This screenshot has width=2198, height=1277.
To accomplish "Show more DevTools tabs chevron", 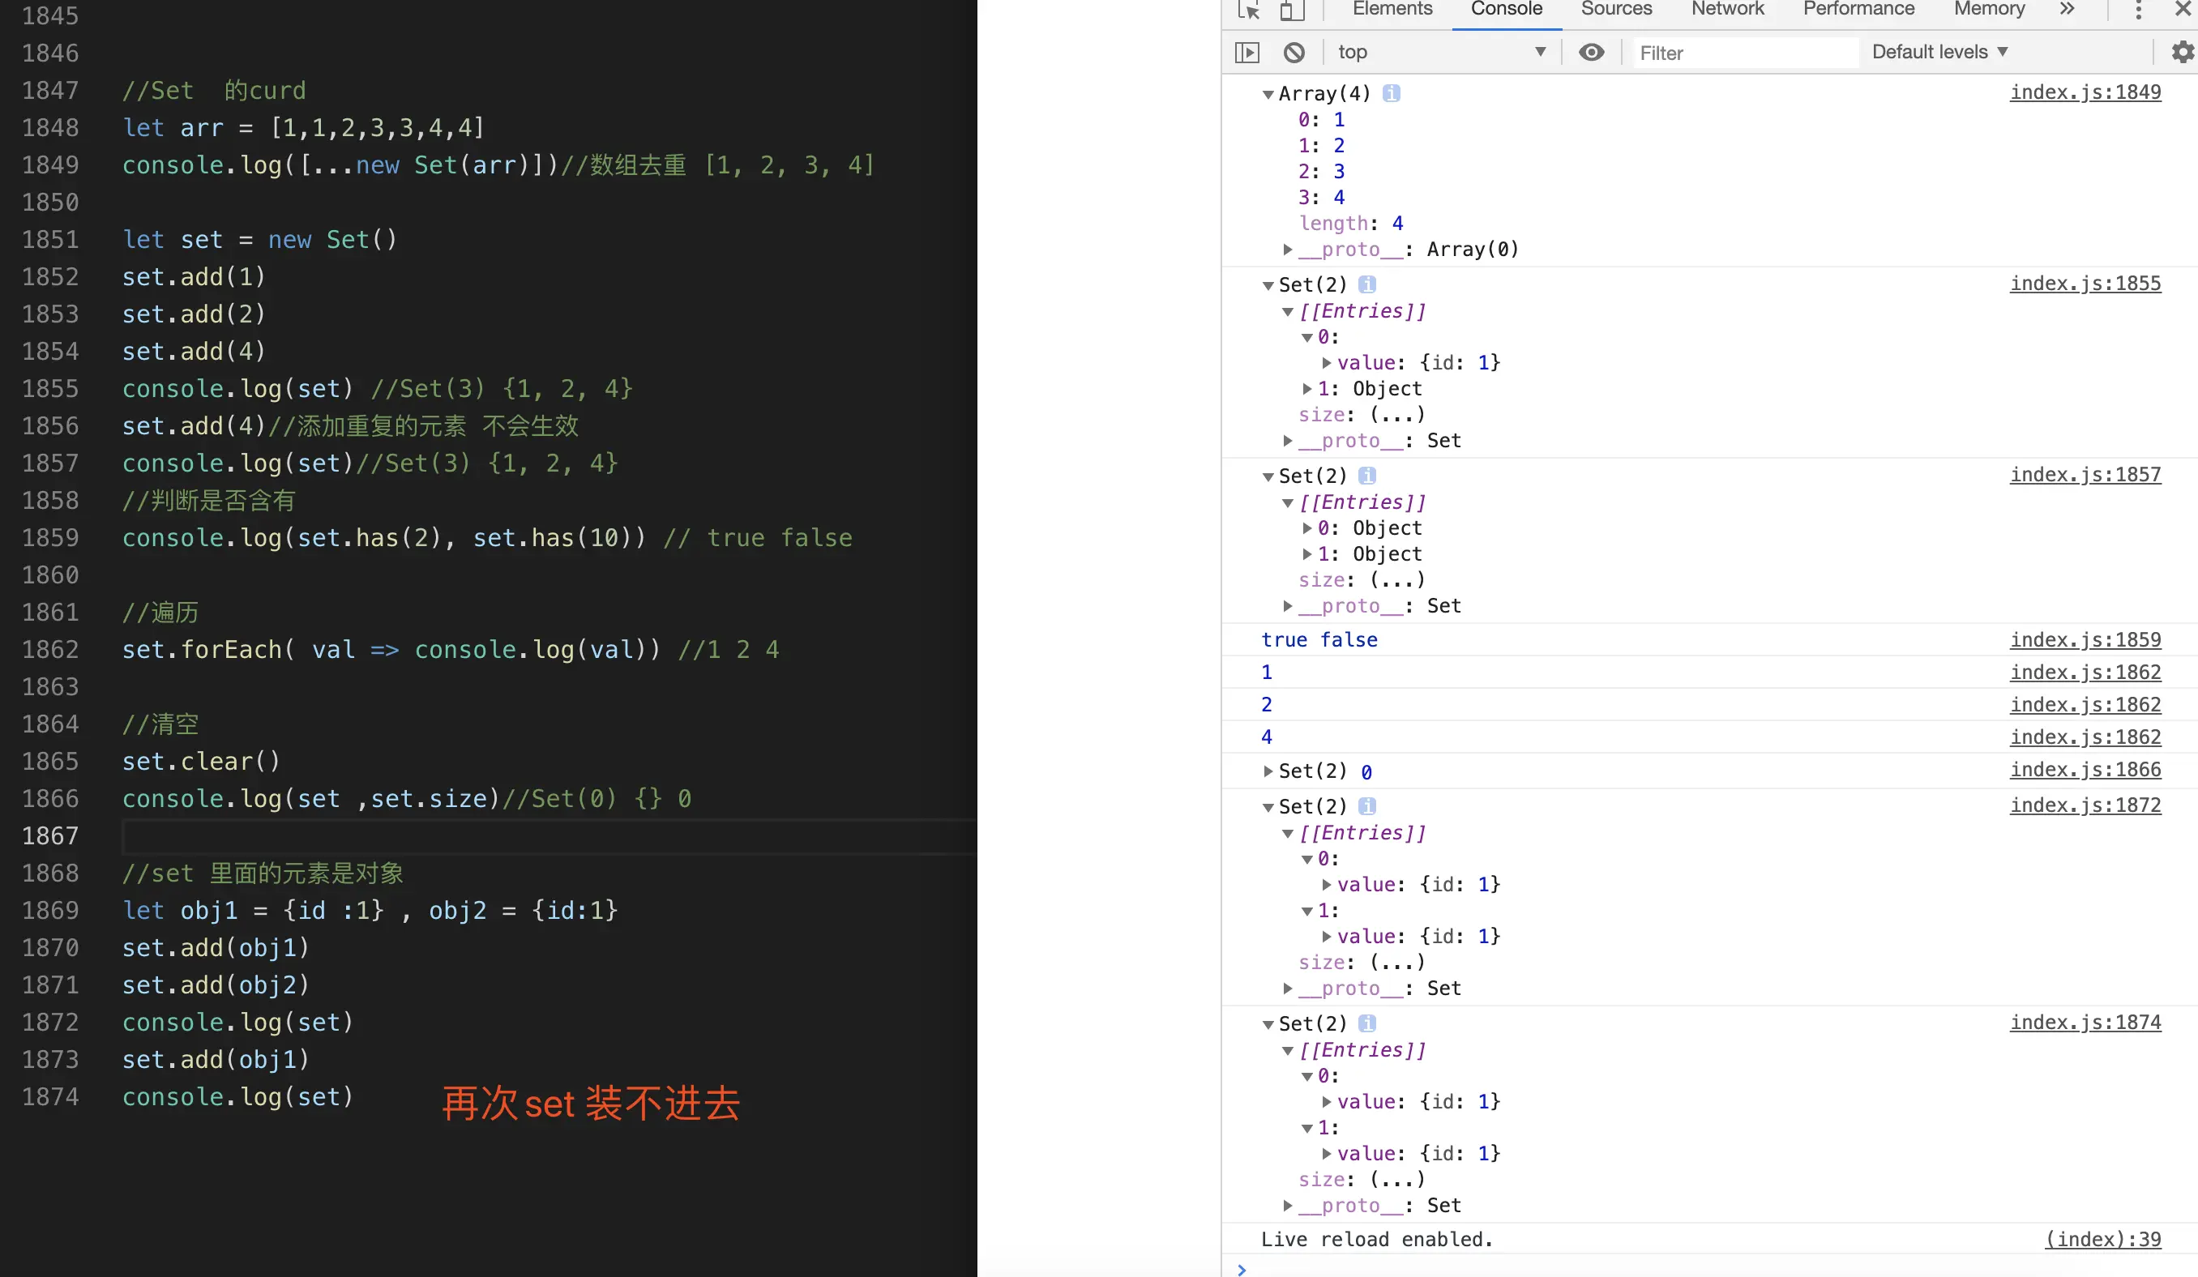I will pyautogui.click(x=2066, y=9).
